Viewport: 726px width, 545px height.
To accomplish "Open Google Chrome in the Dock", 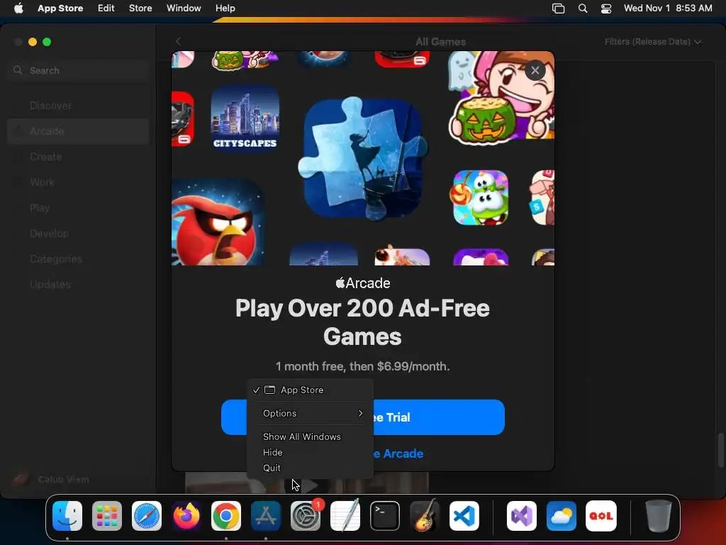I will pos(226,516).
